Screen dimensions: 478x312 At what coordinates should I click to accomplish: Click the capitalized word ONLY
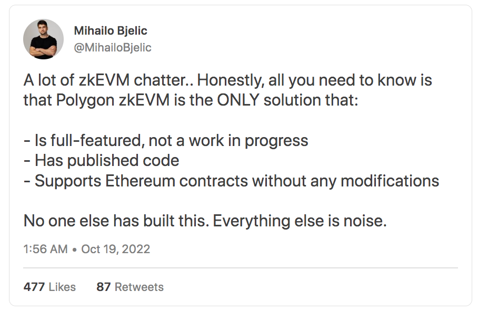[x=238, y=100]
